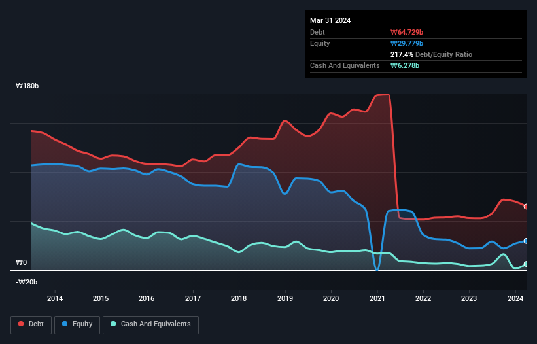Click the ₩180b y-axis label
Image resolution: width=537 pixels, height=344 pixels.
(27, 86)
